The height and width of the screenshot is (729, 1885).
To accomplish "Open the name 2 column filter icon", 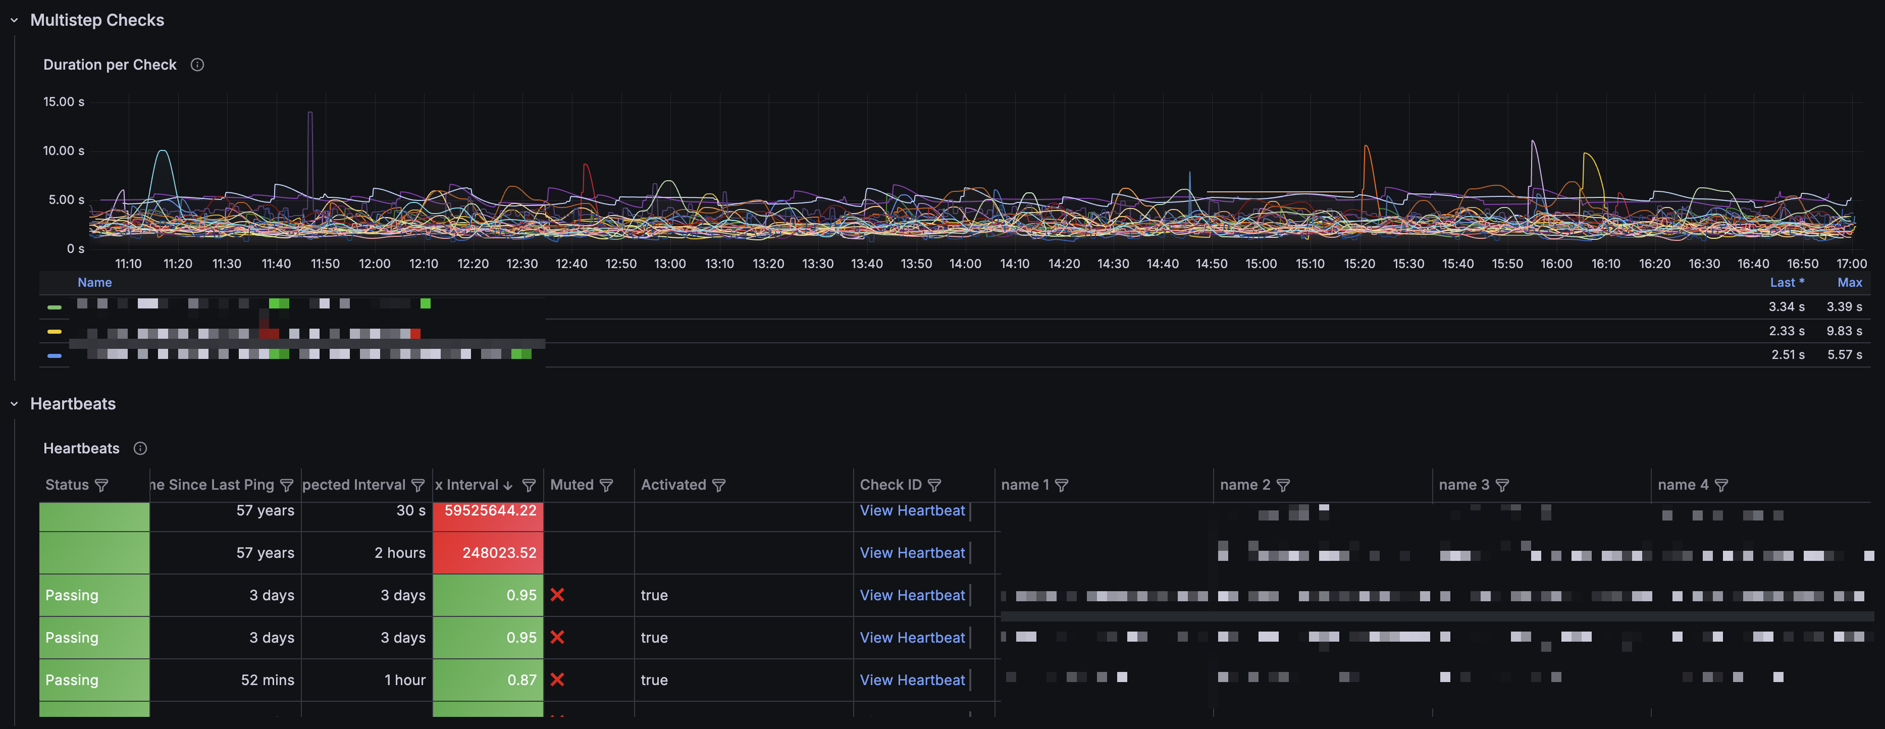I will [x=1283, y=485].
